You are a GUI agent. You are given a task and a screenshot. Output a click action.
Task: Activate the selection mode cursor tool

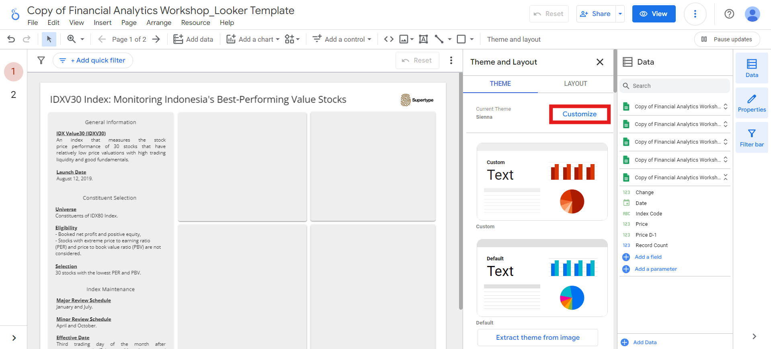[49, 39]
